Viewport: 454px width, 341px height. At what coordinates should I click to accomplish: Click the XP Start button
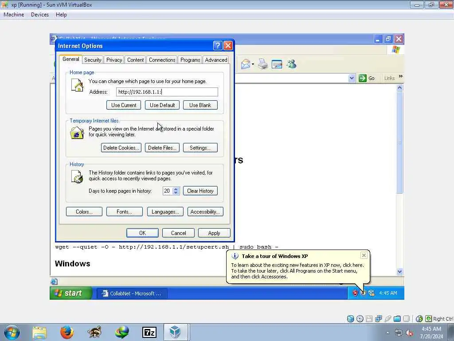click(x=71, y=293)
